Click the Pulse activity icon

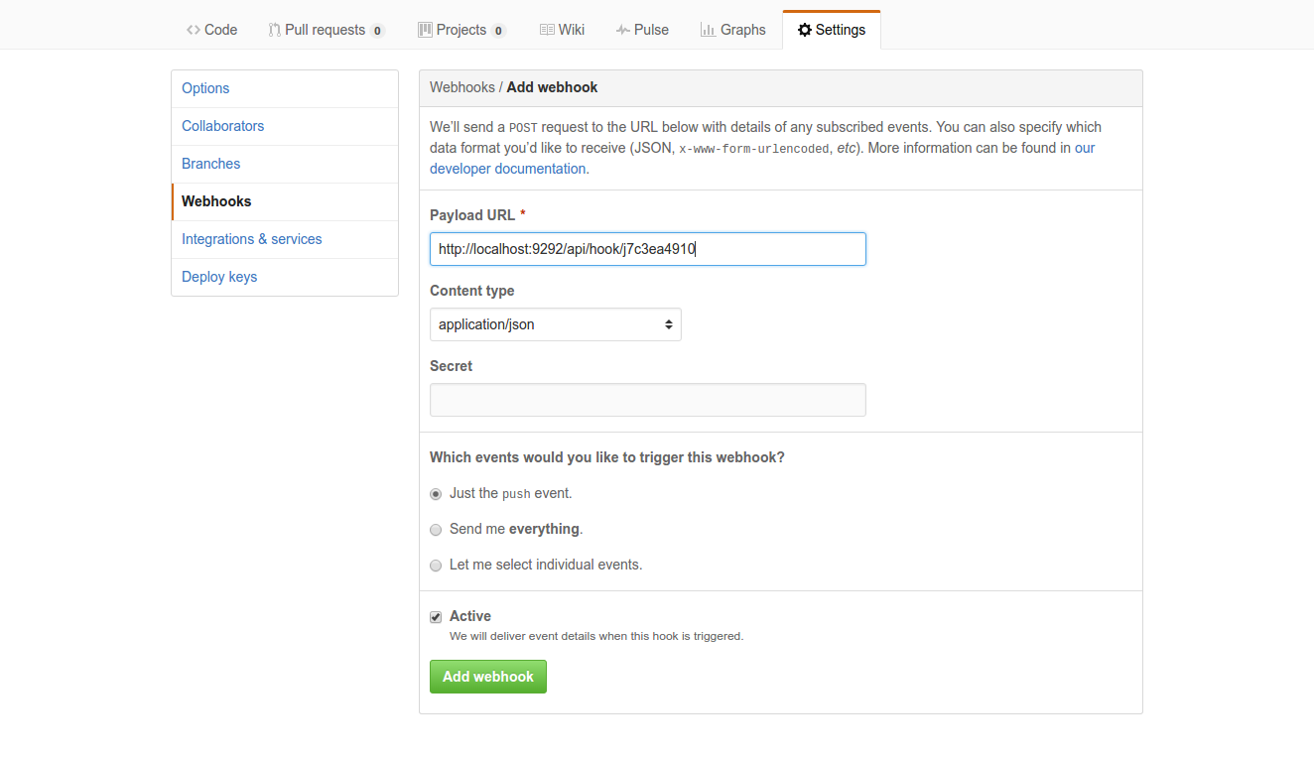click(x=622, y=30)
